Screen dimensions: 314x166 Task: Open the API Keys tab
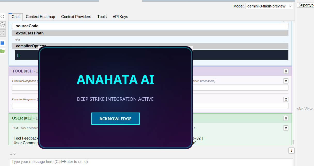(x=120, y=17)
